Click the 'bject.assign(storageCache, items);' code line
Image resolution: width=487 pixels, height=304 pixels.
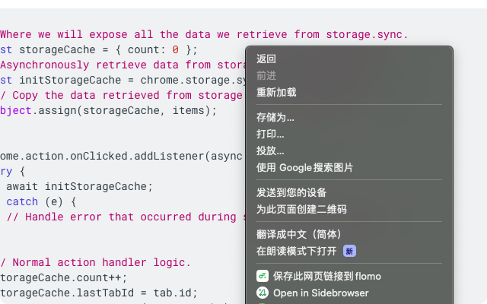click(109, 110)
